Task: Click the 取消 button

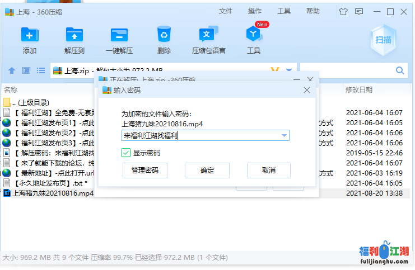Action: [x=269, y=170]
